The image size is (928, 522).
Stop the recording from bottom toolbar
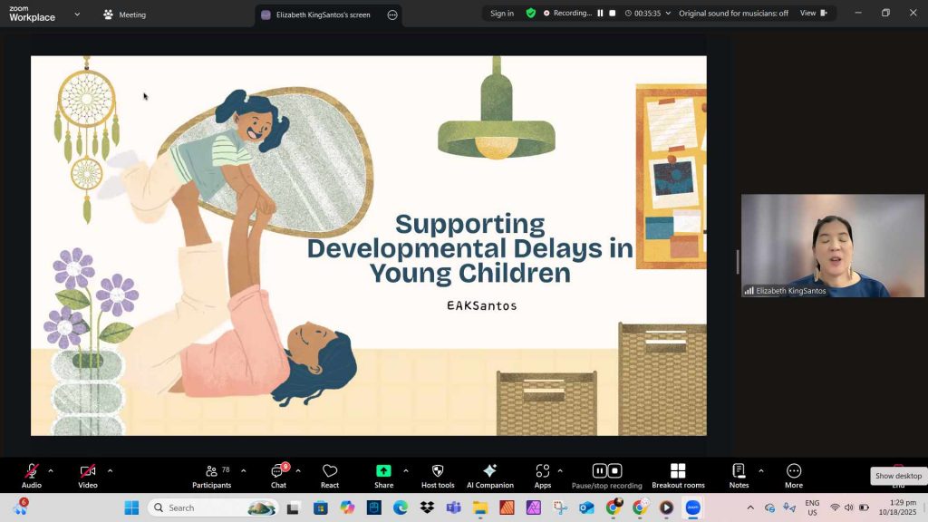(x=614, y=470)
